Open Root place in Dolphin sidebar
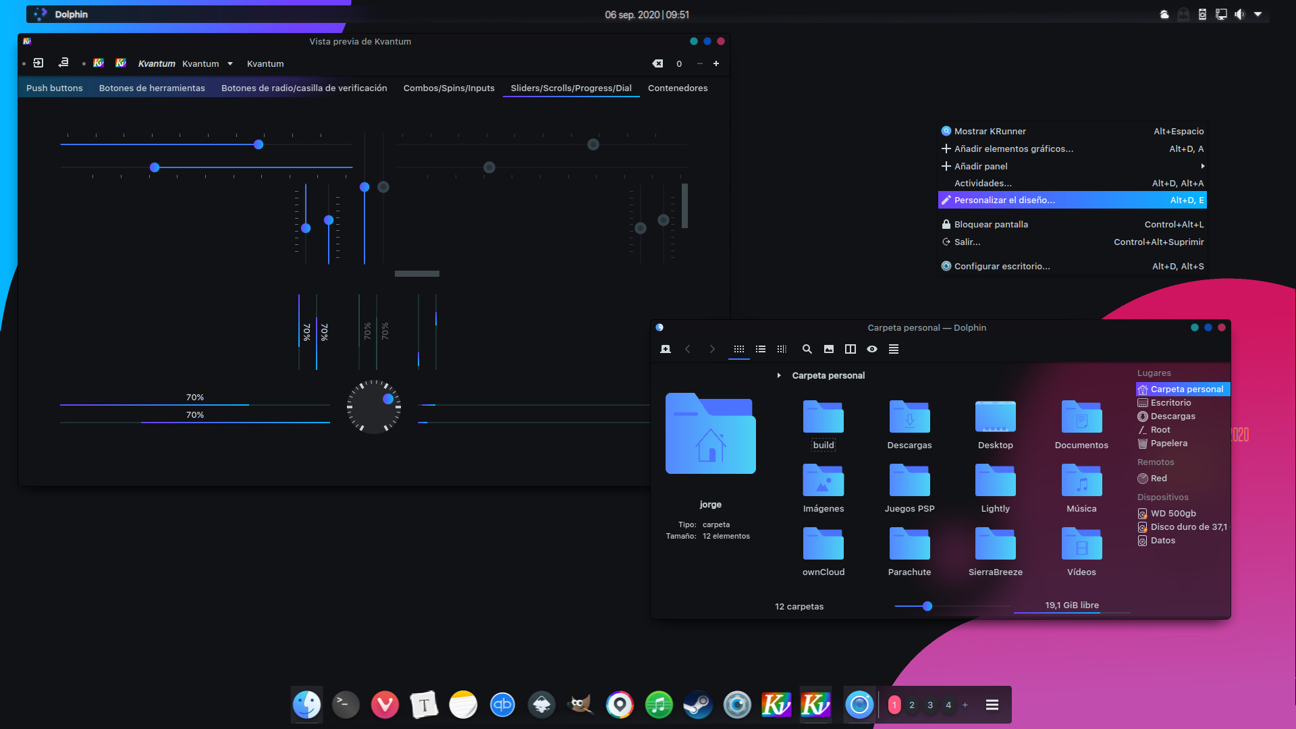 [1183, 429]
